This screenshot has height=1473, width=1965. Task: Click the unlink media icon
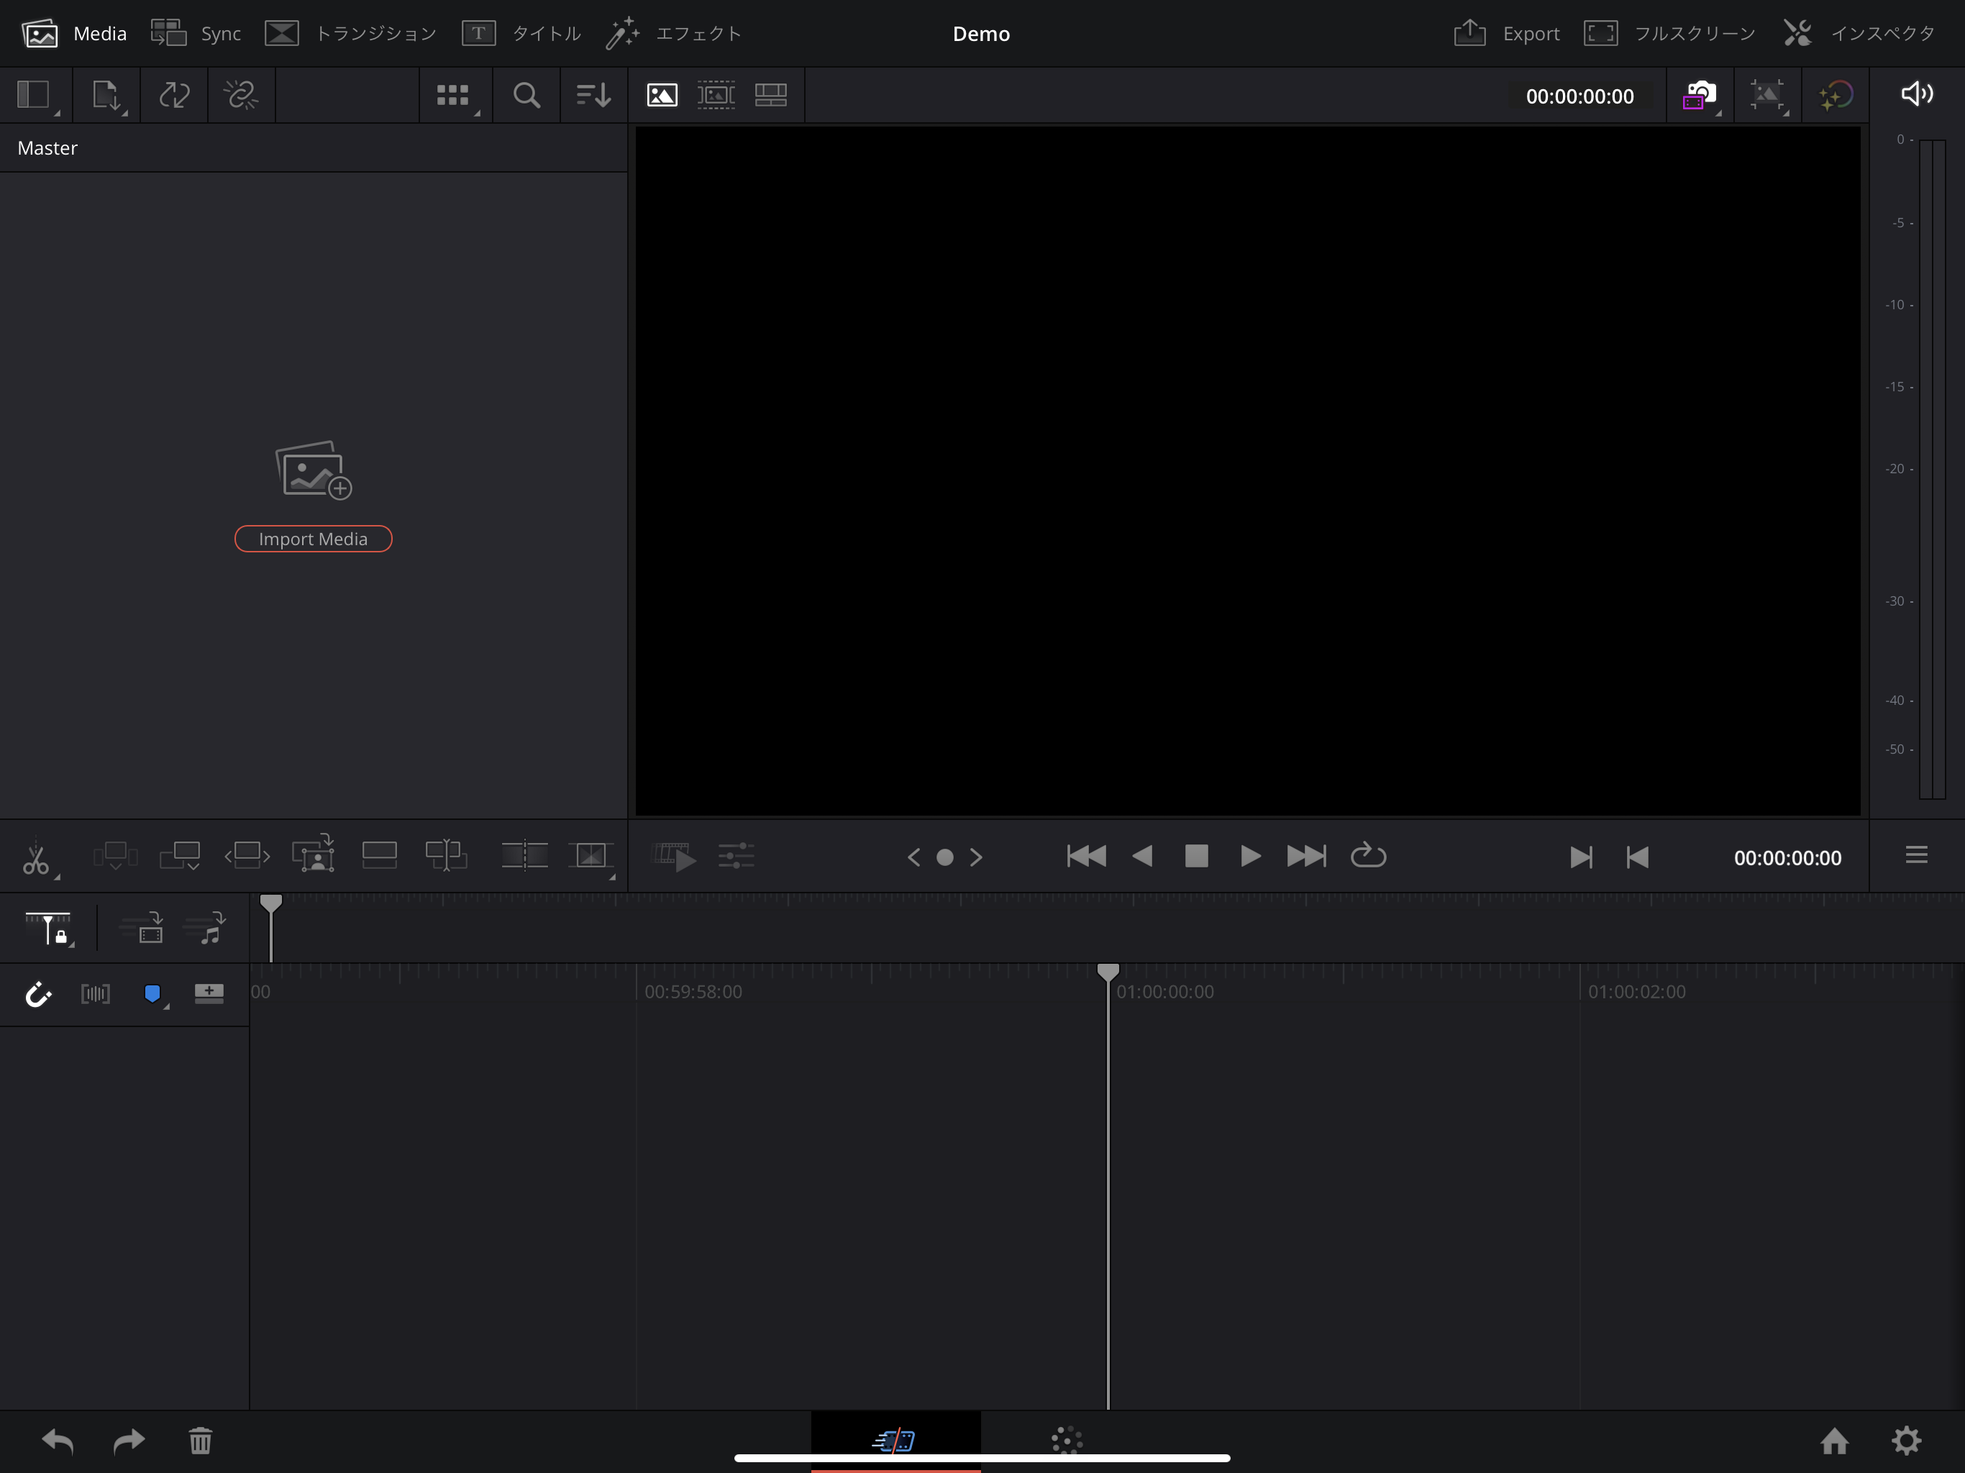tap(241, 94)
